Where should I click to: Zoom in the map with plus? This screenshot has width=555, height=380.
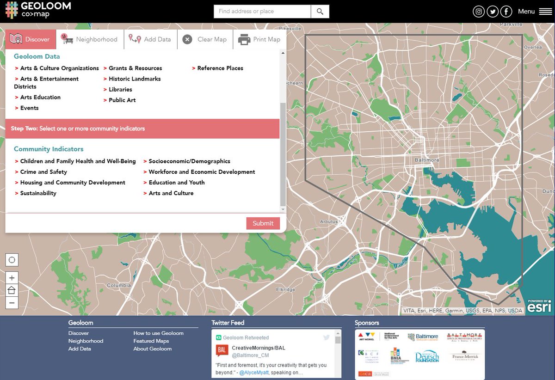pyautogui.click(x=12, y=278)
